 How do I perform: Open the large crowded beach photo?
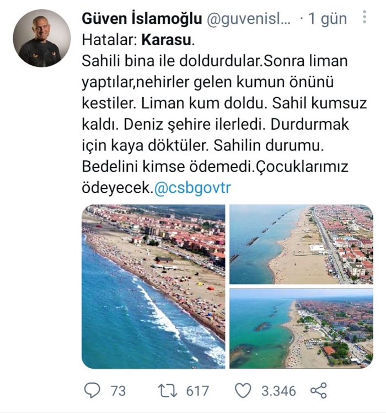[153, 287]
